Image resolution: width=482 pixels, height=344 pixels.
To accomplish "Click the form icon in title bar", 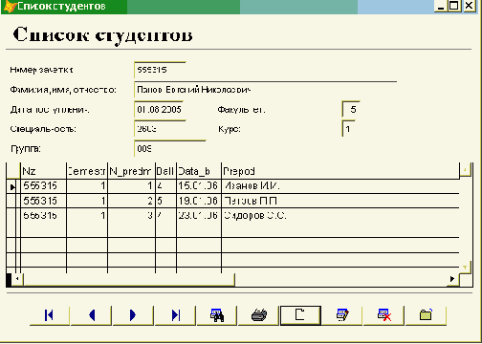I will click(x=9, y=7).
